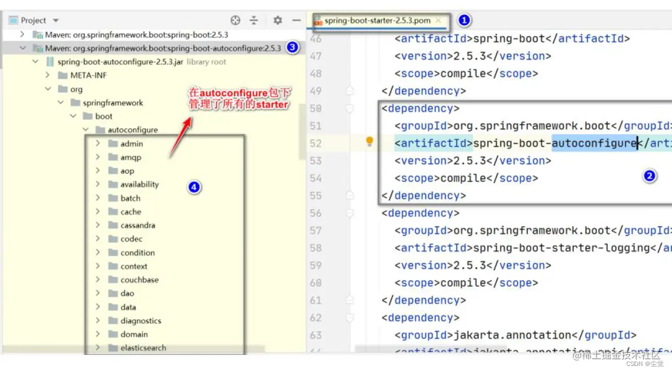Select the aop folder icon

(113, 171)
